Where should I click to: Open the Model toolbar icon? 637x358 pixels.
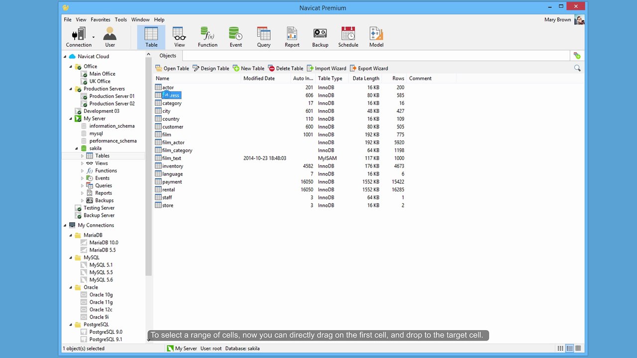376,37
